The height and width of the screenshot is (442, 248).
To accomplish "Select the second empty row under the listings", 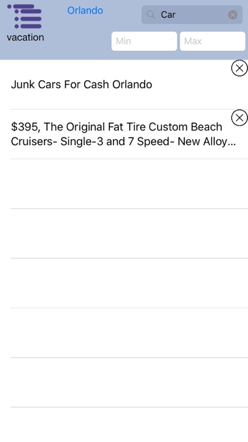I will [x=124, y=233].
